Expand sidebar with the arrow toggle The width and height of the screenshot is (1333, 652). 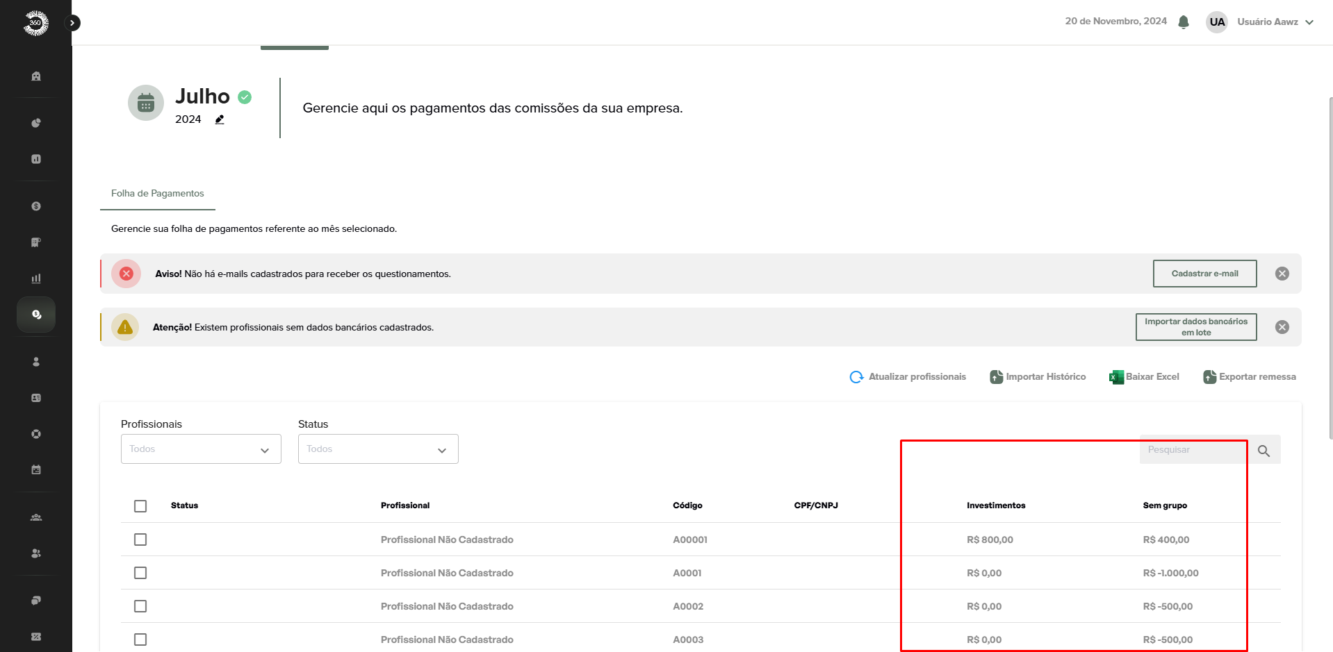(72, 23)
